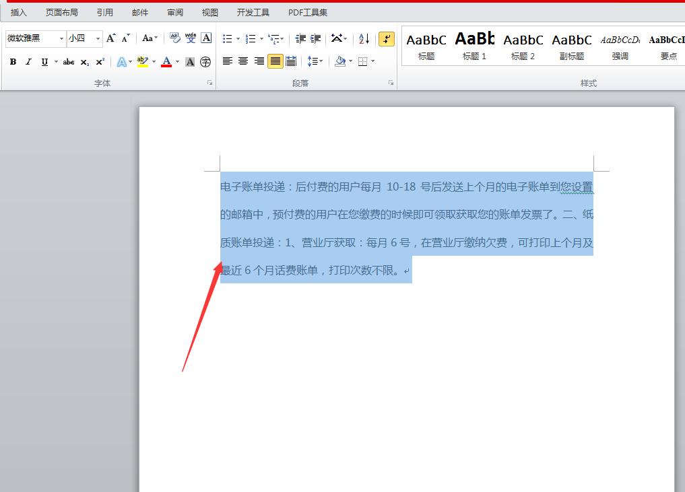Open the 字体 dialog launcher

coord(209,82)
